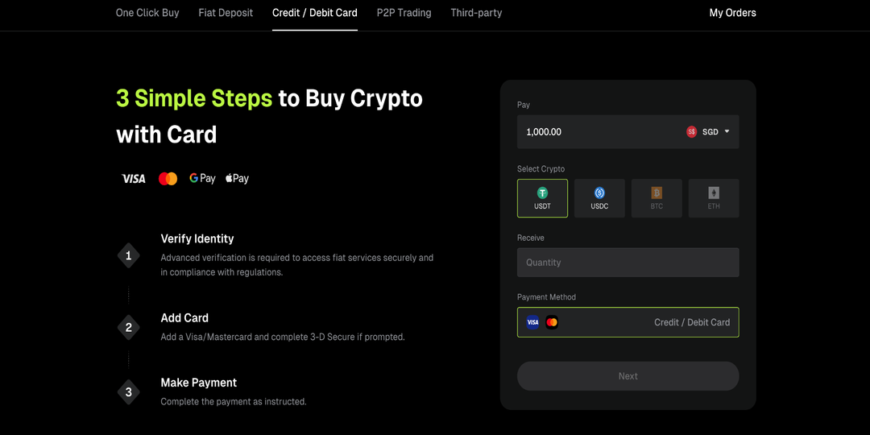Open the P2P Trading tab

(404, 13)
